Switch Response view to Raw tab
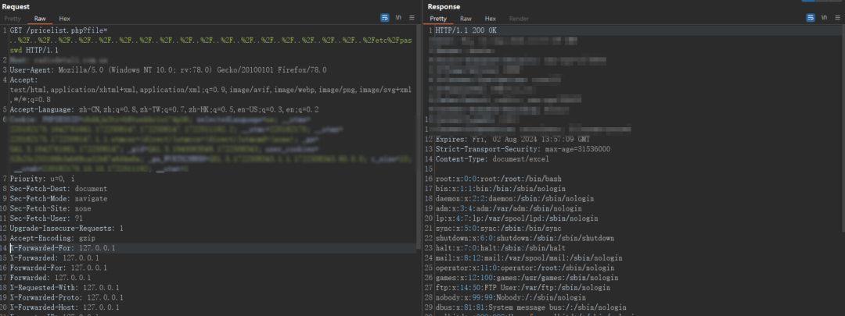This screenshot has width=845, height=316. 466,19
